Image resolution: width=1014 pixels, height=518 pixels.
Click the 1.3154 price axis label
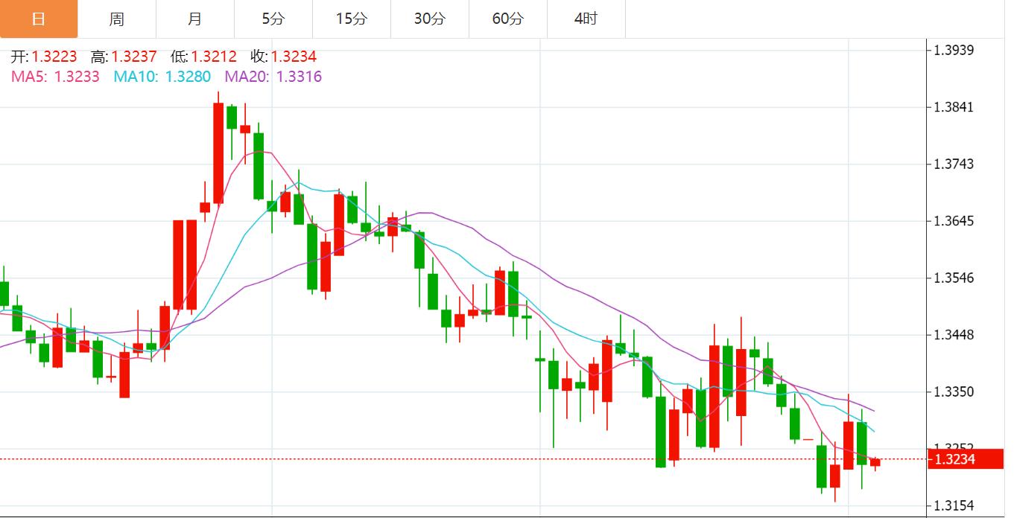point(954,506)
